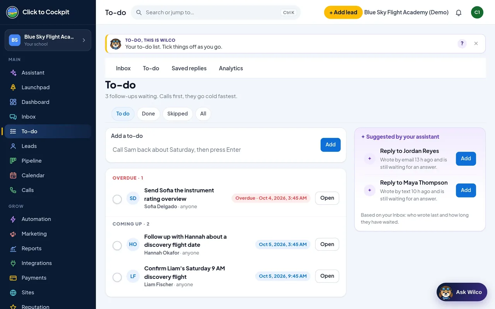Open the Inbox chat icon in sidebar
Image resolution: width=495 pixels, height=309 pixels.
[13, 117]
